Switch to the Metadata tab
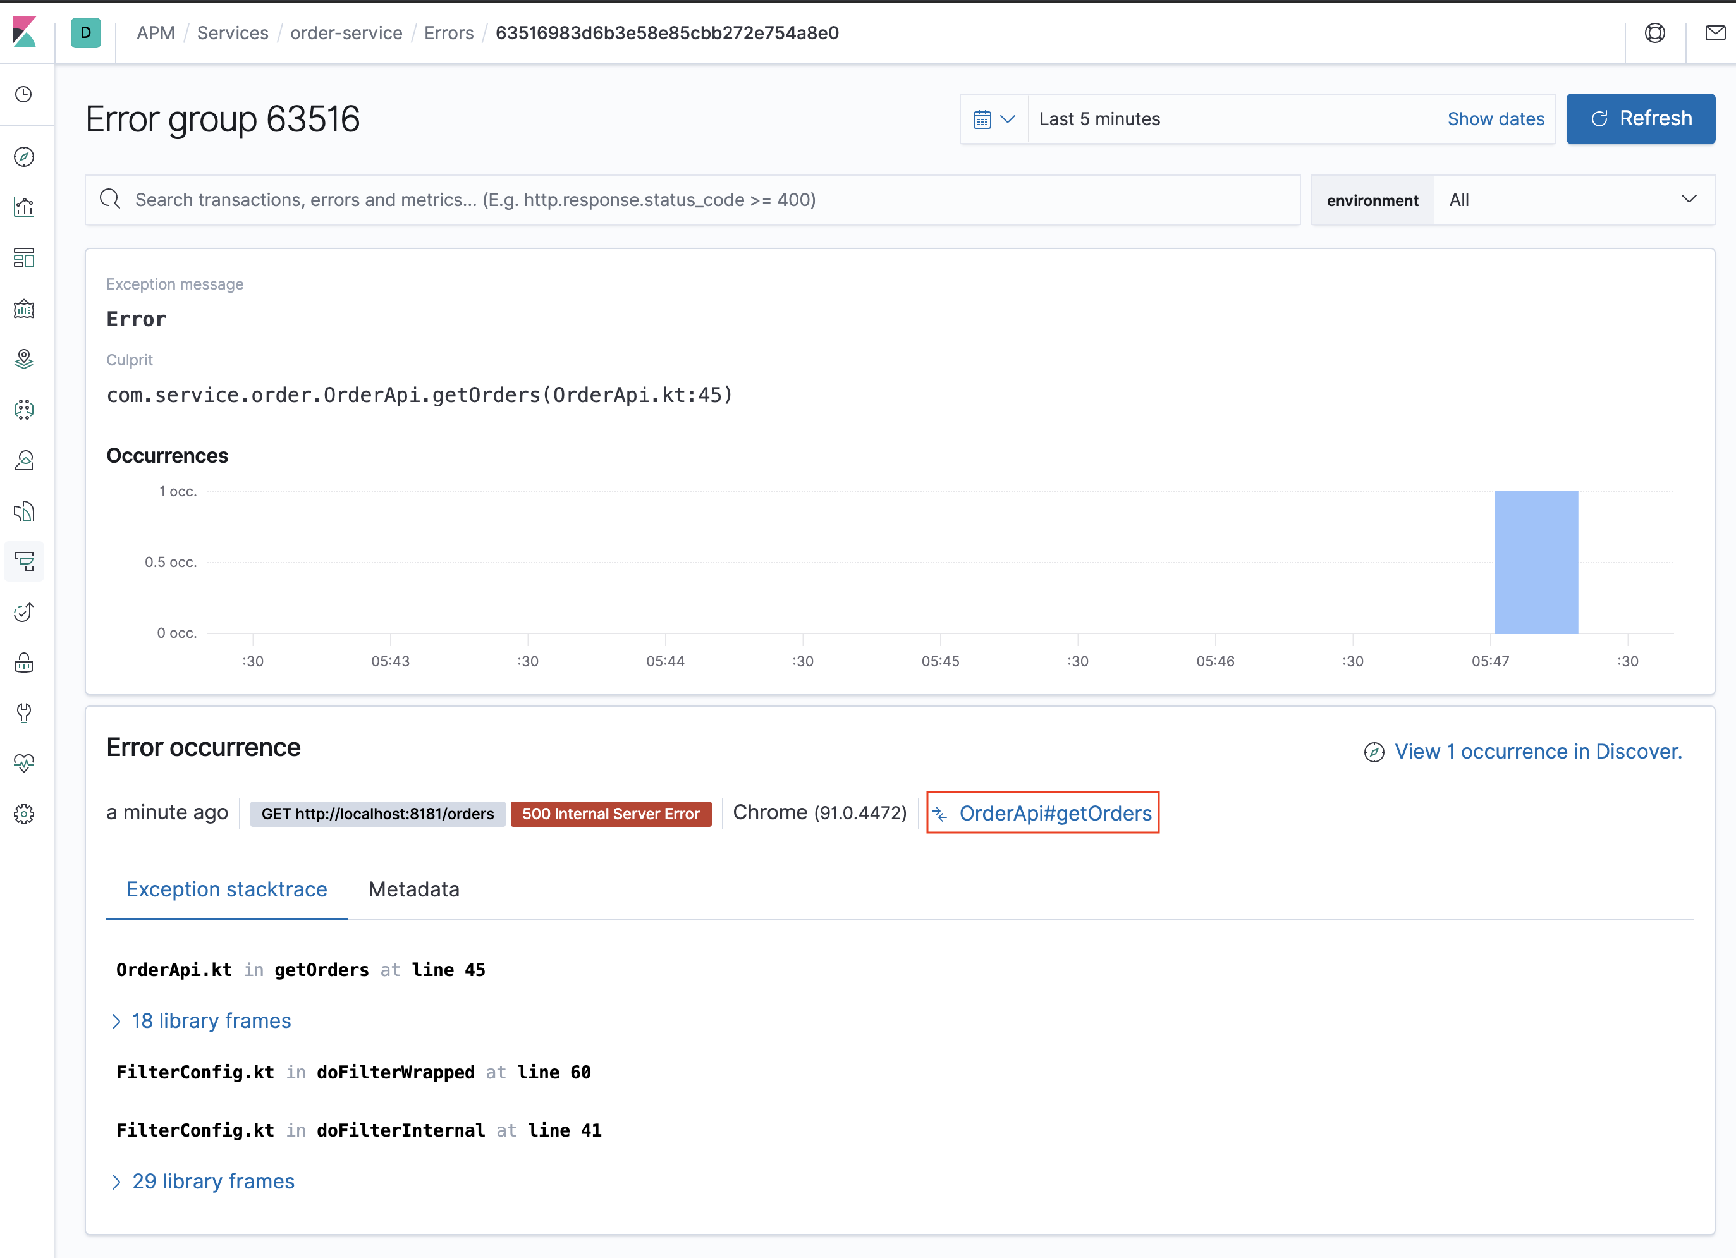The width and height of the screenshot is (1736, 1258). point(413,889)
